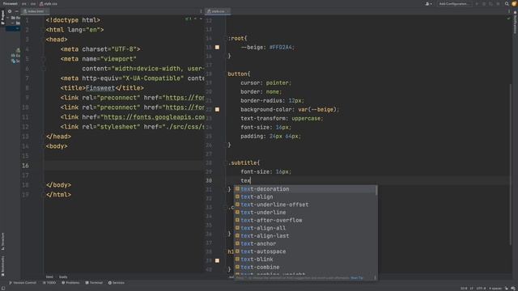Select the text-align-last completion entry
Viewport: 518px width, 291px height.
[305, 236]
